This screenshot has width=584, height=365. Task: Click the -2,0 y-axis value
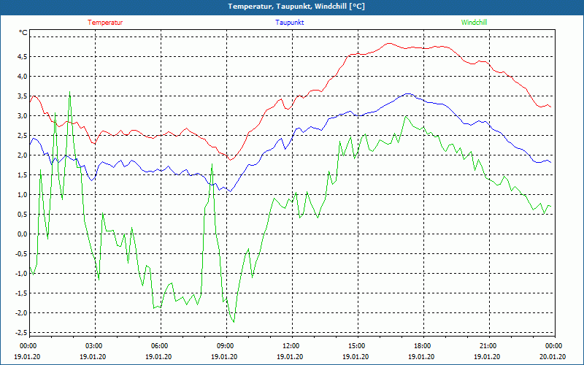pos(21,313)
